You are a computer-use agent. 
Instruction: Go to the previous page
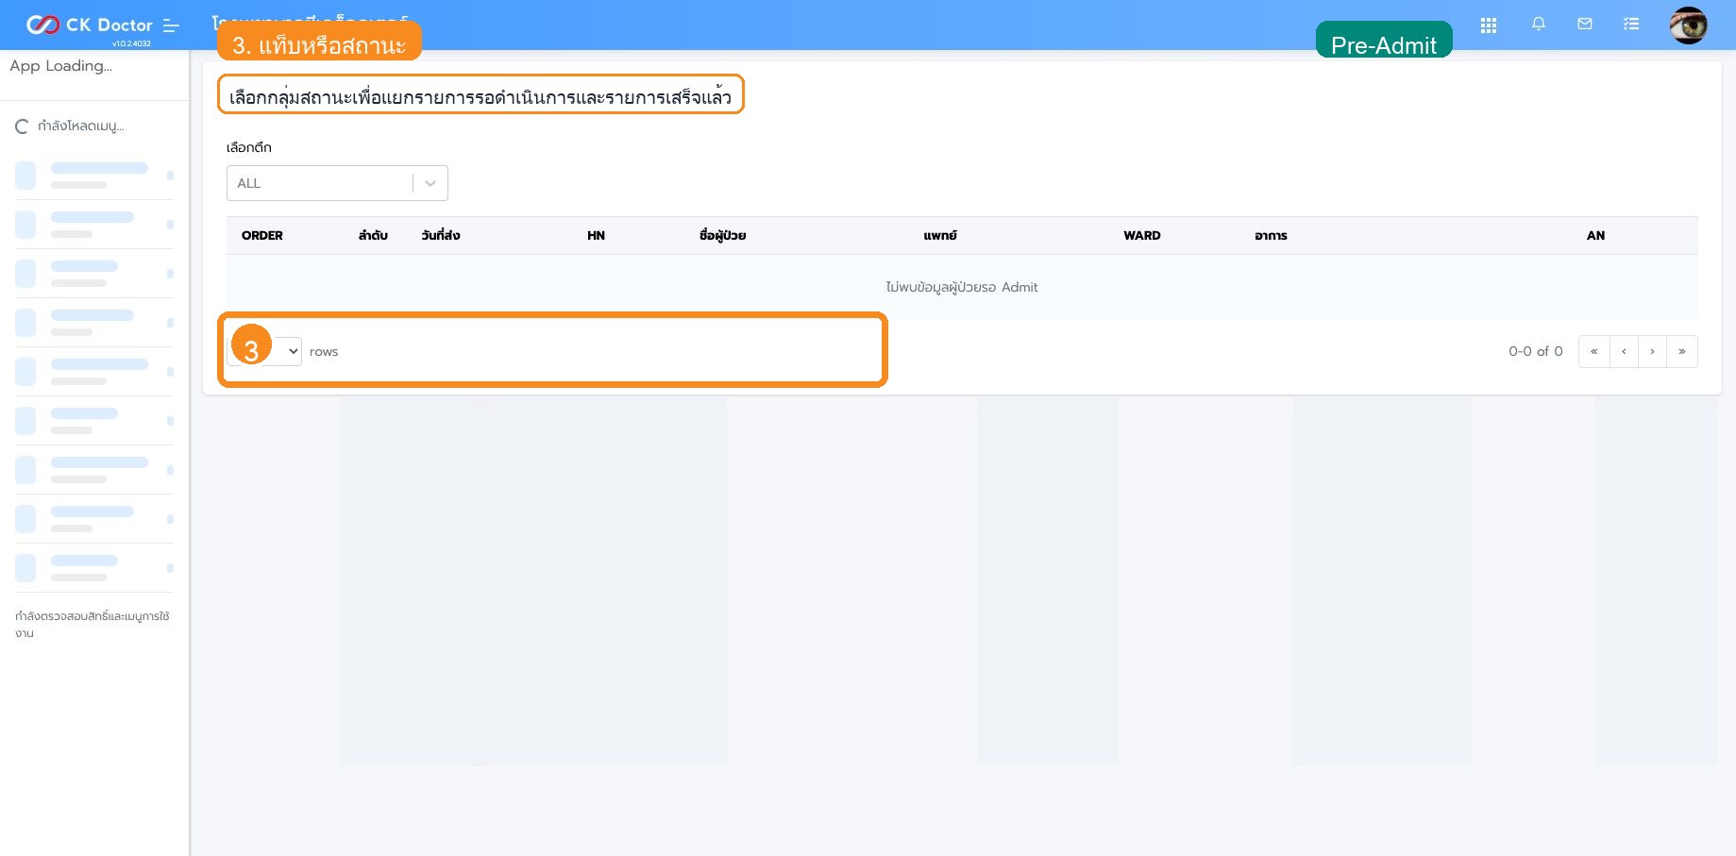(x=1624, y=351)
